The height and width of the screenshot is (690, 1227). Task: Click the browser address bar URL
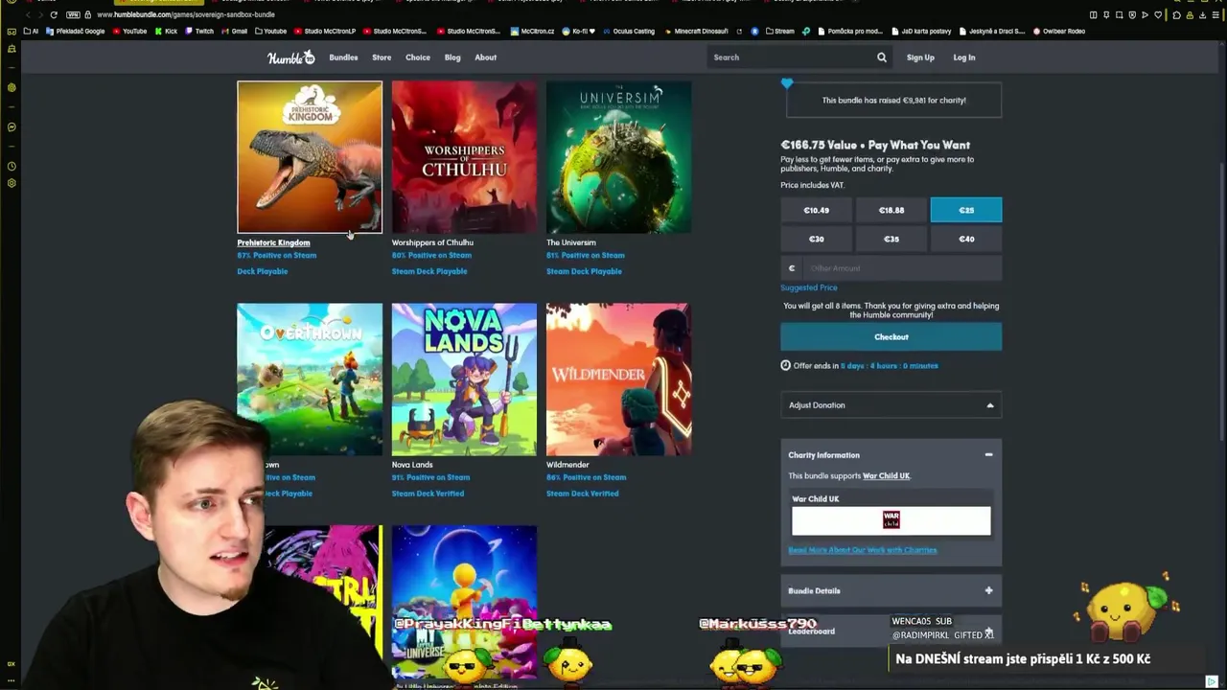(186, 14)
